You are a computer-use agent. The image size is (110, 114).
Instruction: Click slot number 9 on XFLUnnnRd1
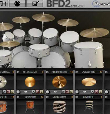43,72
